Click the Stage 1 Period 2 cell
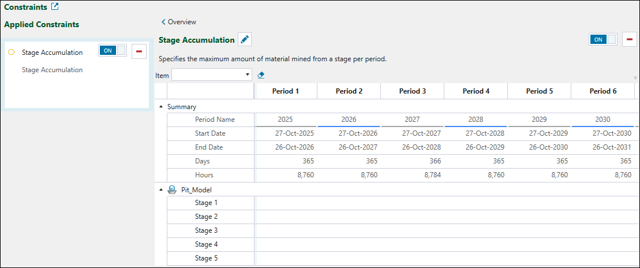This screenshot has width=640, height=268. 349,203
